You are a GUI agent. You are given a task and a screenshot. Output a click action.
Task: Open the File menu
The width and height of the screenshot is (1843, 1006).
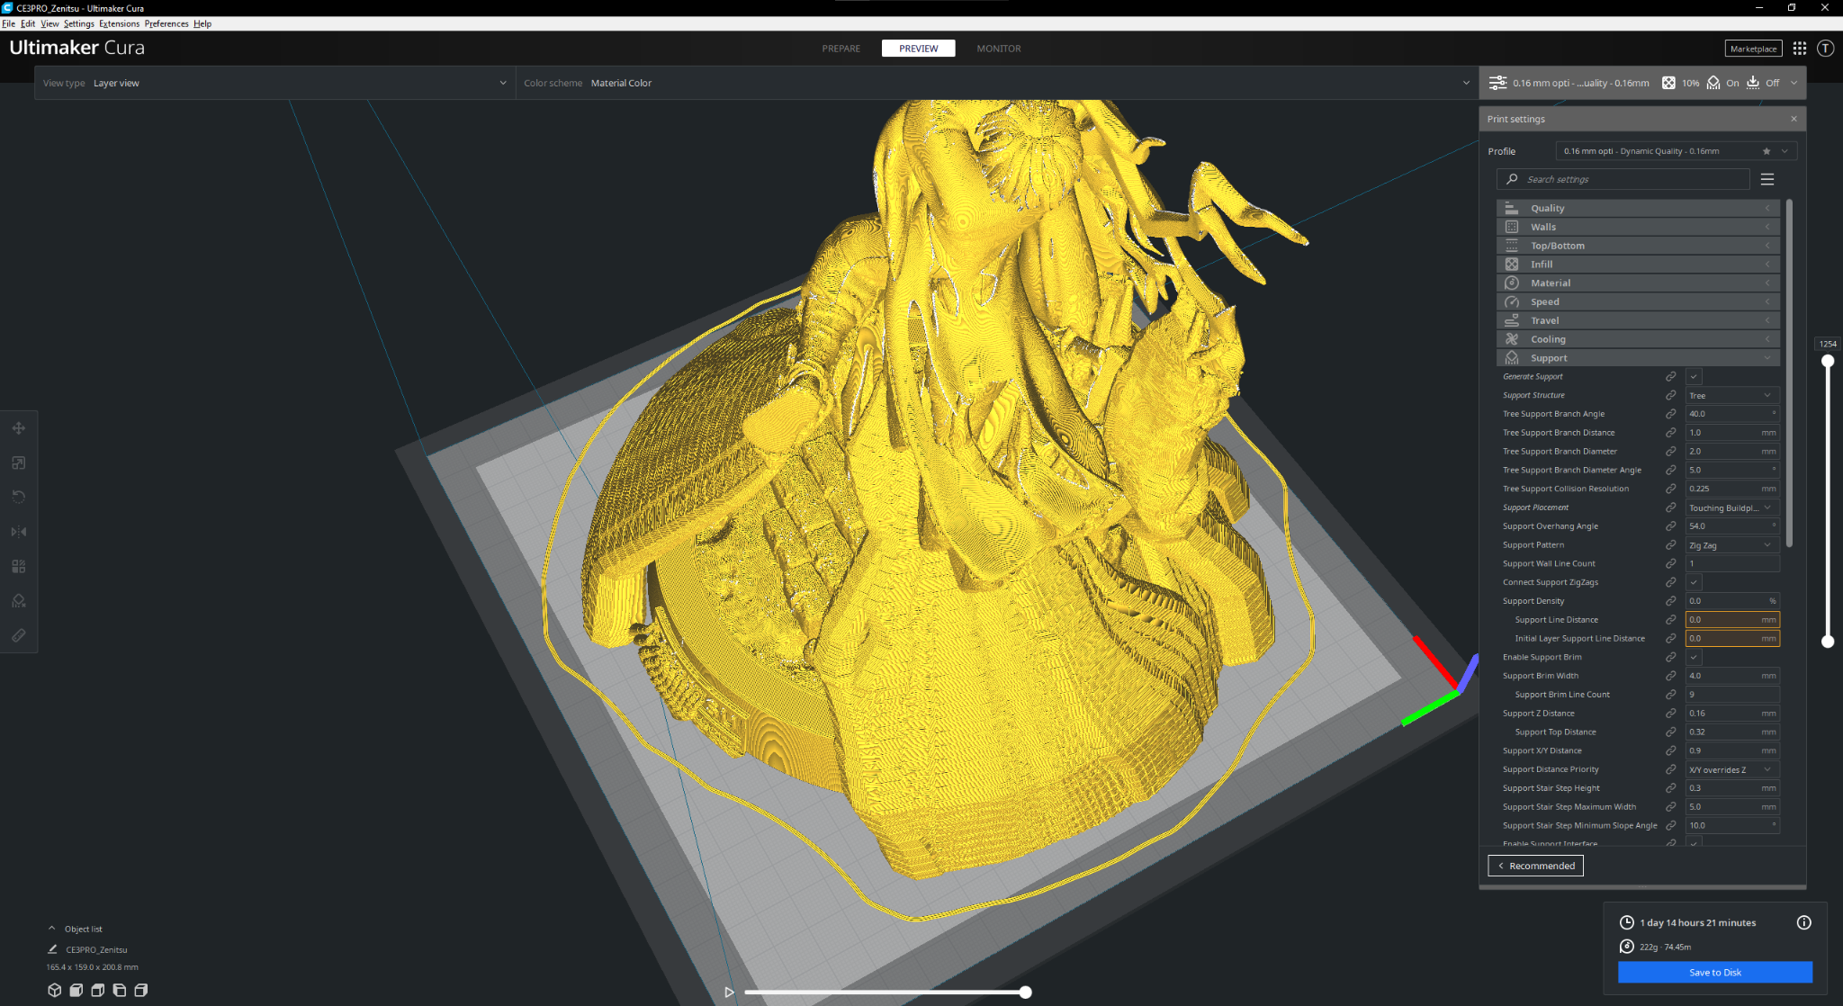click(x=9, y=23)
